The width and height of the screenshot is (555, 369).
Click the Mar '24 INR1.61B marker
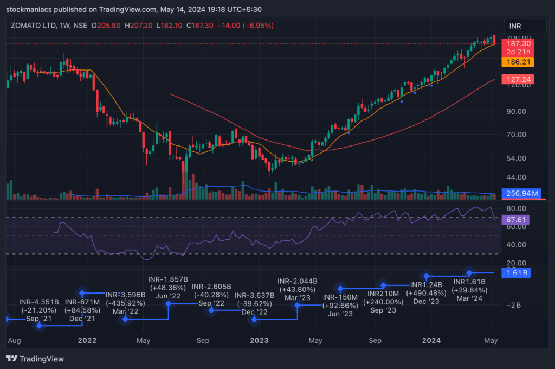pos(469,273)
